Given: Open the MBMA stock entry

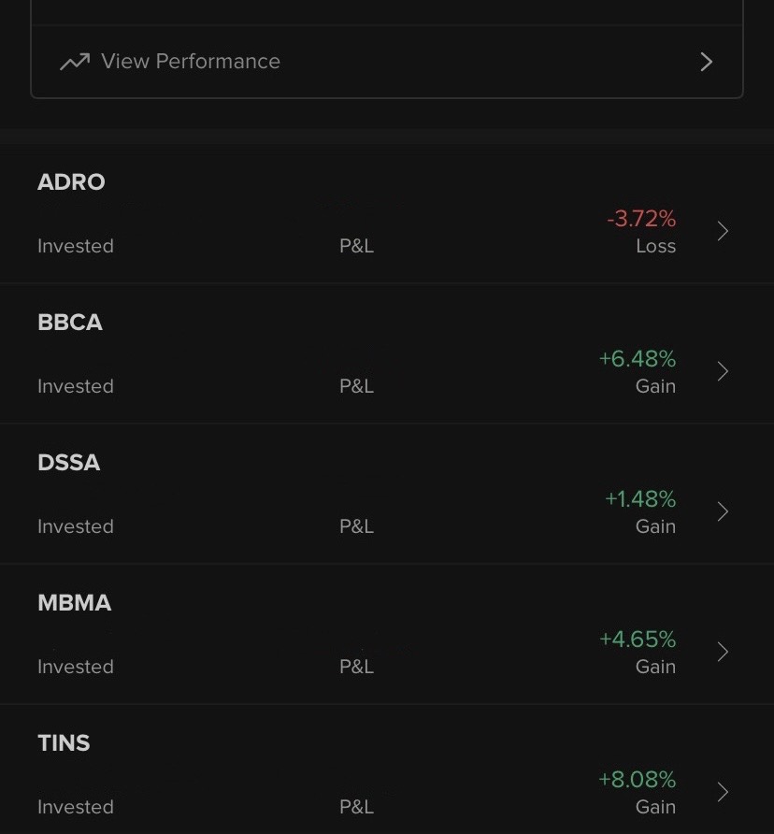Looking at the screenshot, I should point(74,603).
